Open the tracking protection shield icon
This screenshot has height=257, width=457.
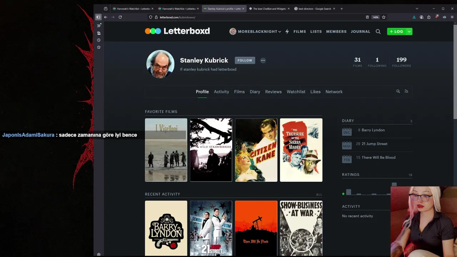[x=151, y=17]
